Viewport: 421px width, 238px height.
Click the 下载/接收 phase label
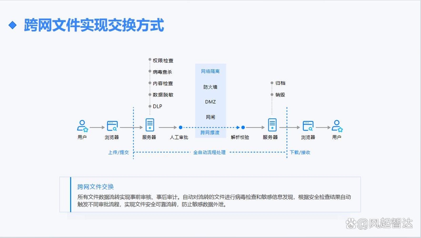tap(300, 152)
